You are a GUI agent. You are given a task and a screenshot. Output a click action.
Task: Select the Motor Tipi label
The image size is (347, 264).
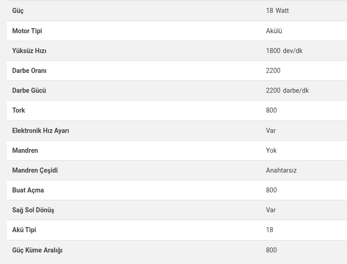(27, 31)
